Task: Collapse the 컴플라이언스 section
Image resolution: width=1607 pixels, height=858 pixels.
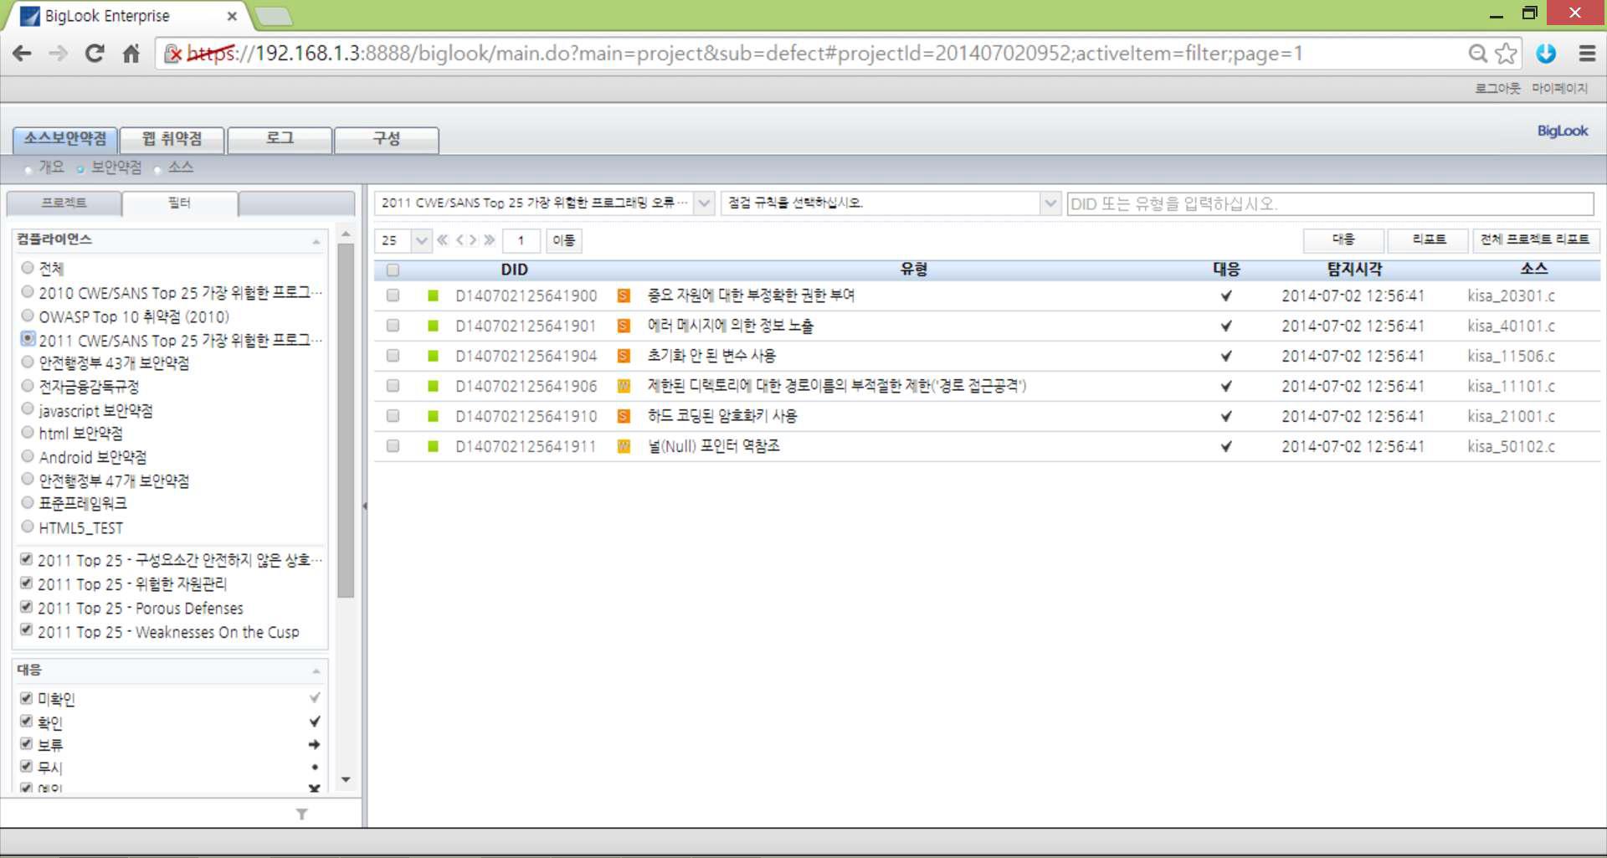Action: tap(316, 241)
